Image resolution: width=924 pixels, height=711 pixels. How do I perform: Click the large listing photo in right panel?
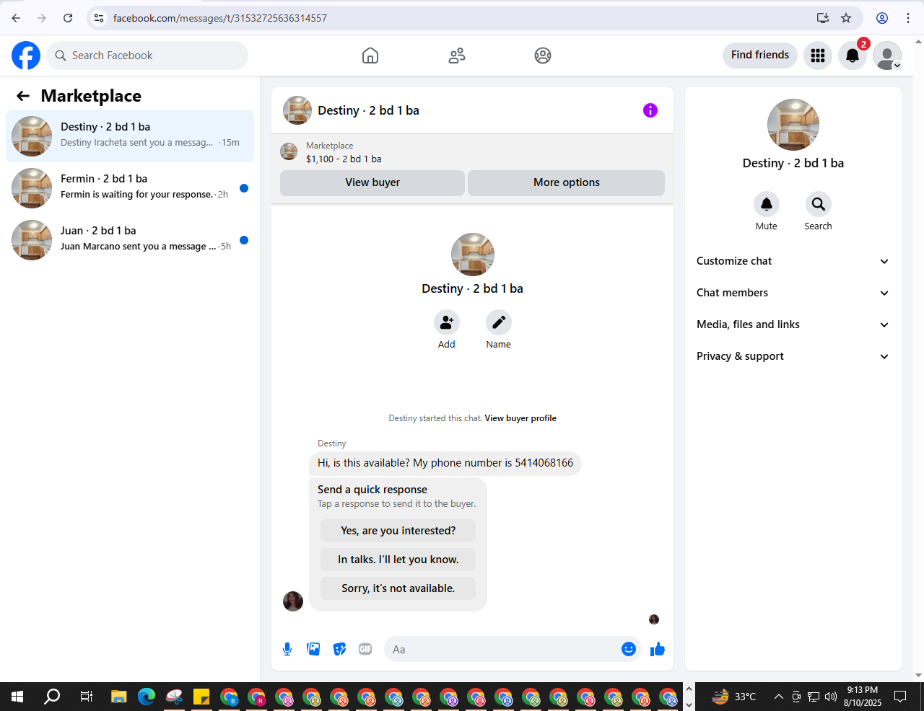point(793,125)
